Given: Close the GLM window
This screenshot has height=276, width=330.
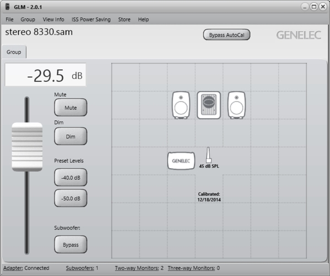Looking at the screenshot, I should (323, 7).
